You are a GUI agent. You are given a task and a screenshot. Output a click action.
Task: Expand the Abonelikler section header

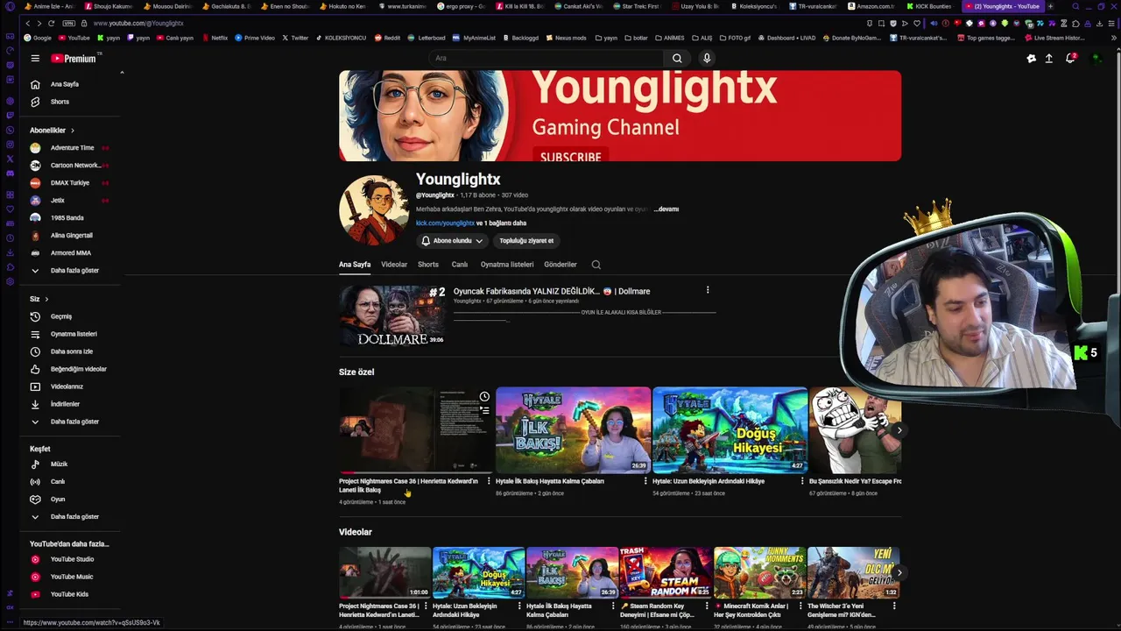click(53, 131)
